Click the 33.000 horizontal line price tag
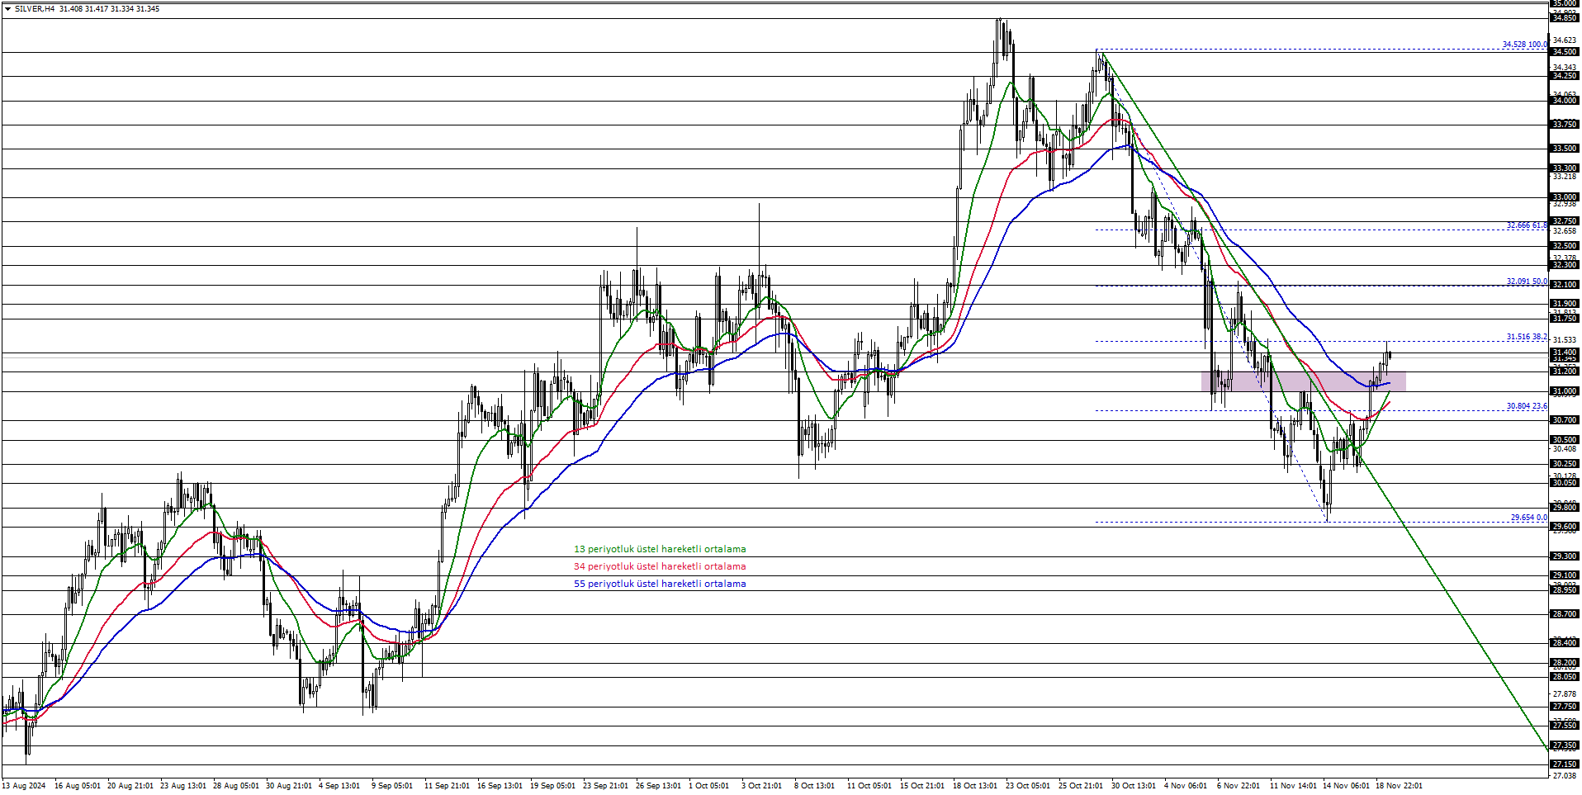The image size is (1582, 795). click(1565, 197)
